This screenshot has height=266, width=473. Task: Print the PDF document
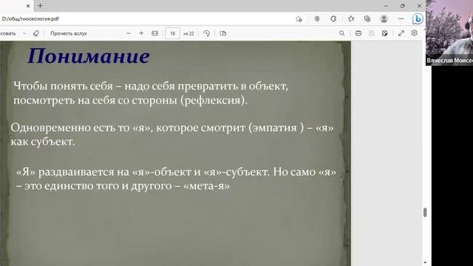[x=358, y=33]
